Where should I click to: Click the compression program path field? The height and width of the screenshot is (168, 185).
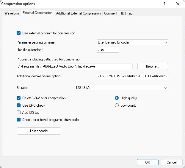pos(75,66)
